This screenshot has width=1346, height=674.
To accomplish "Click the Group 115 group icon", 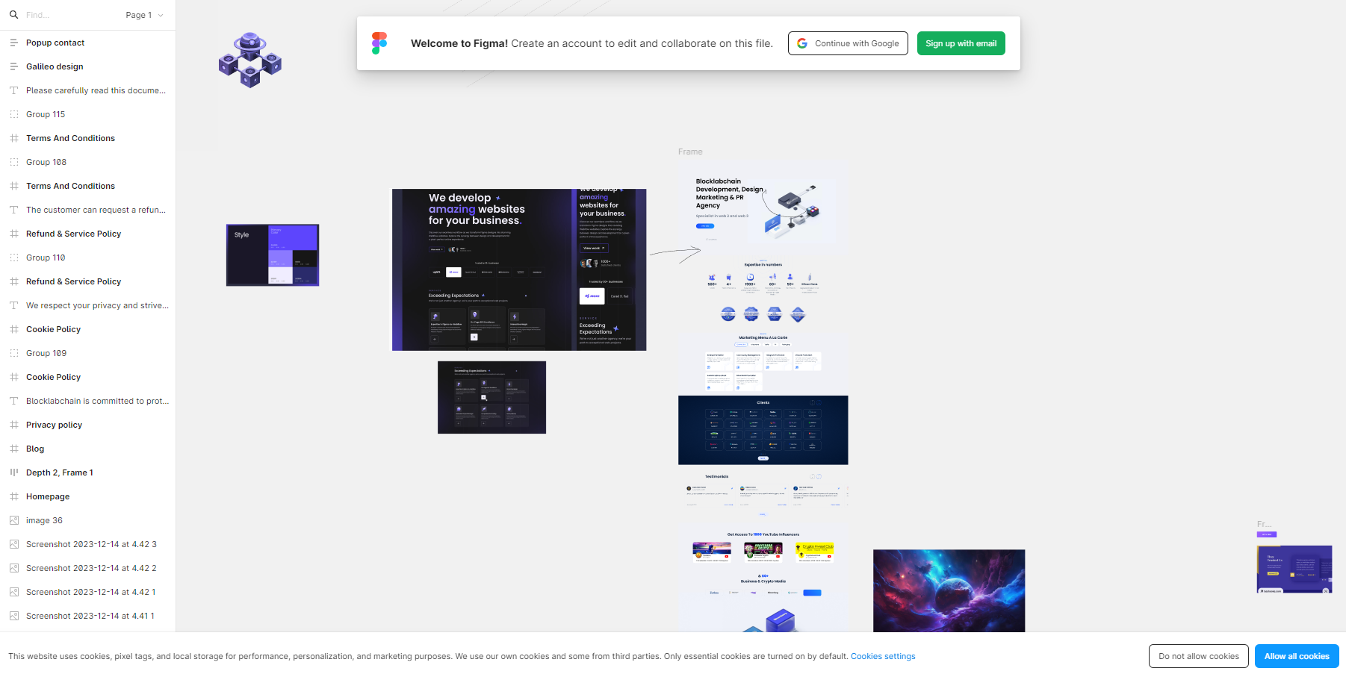I will (13, 114).
